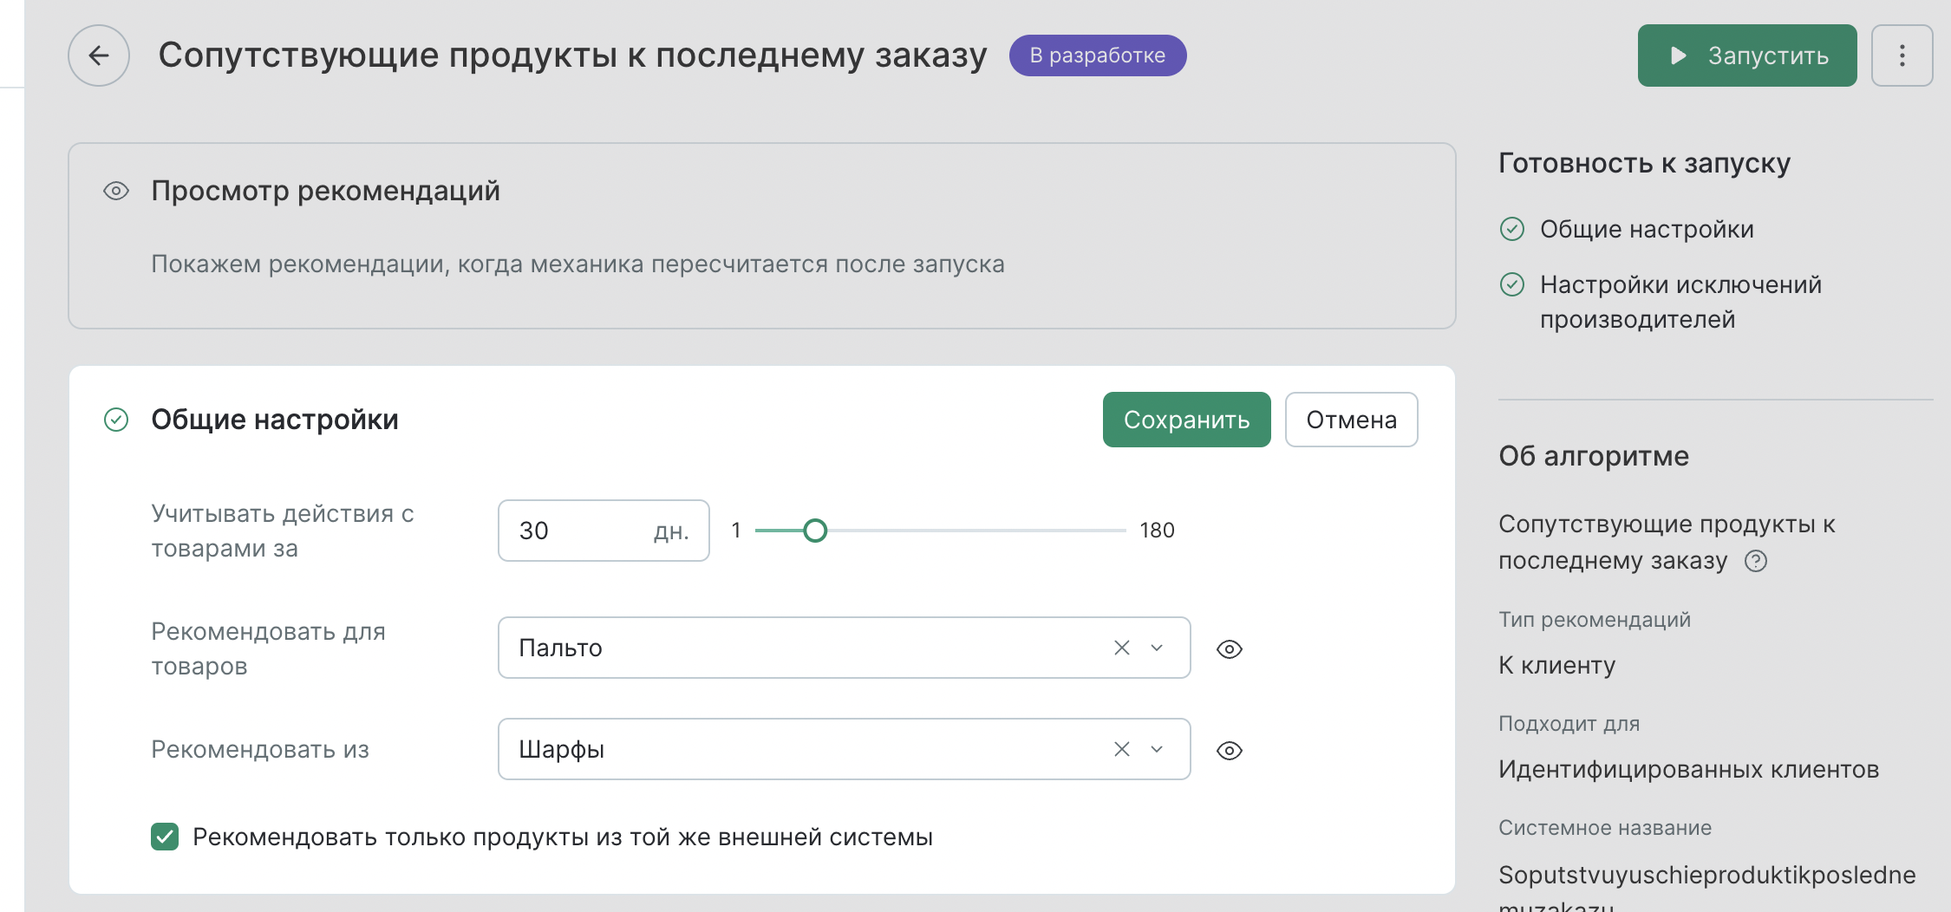Open Общие настройки in readiness checklist
The image size is (1951, 912).
tap(1646, 229)
